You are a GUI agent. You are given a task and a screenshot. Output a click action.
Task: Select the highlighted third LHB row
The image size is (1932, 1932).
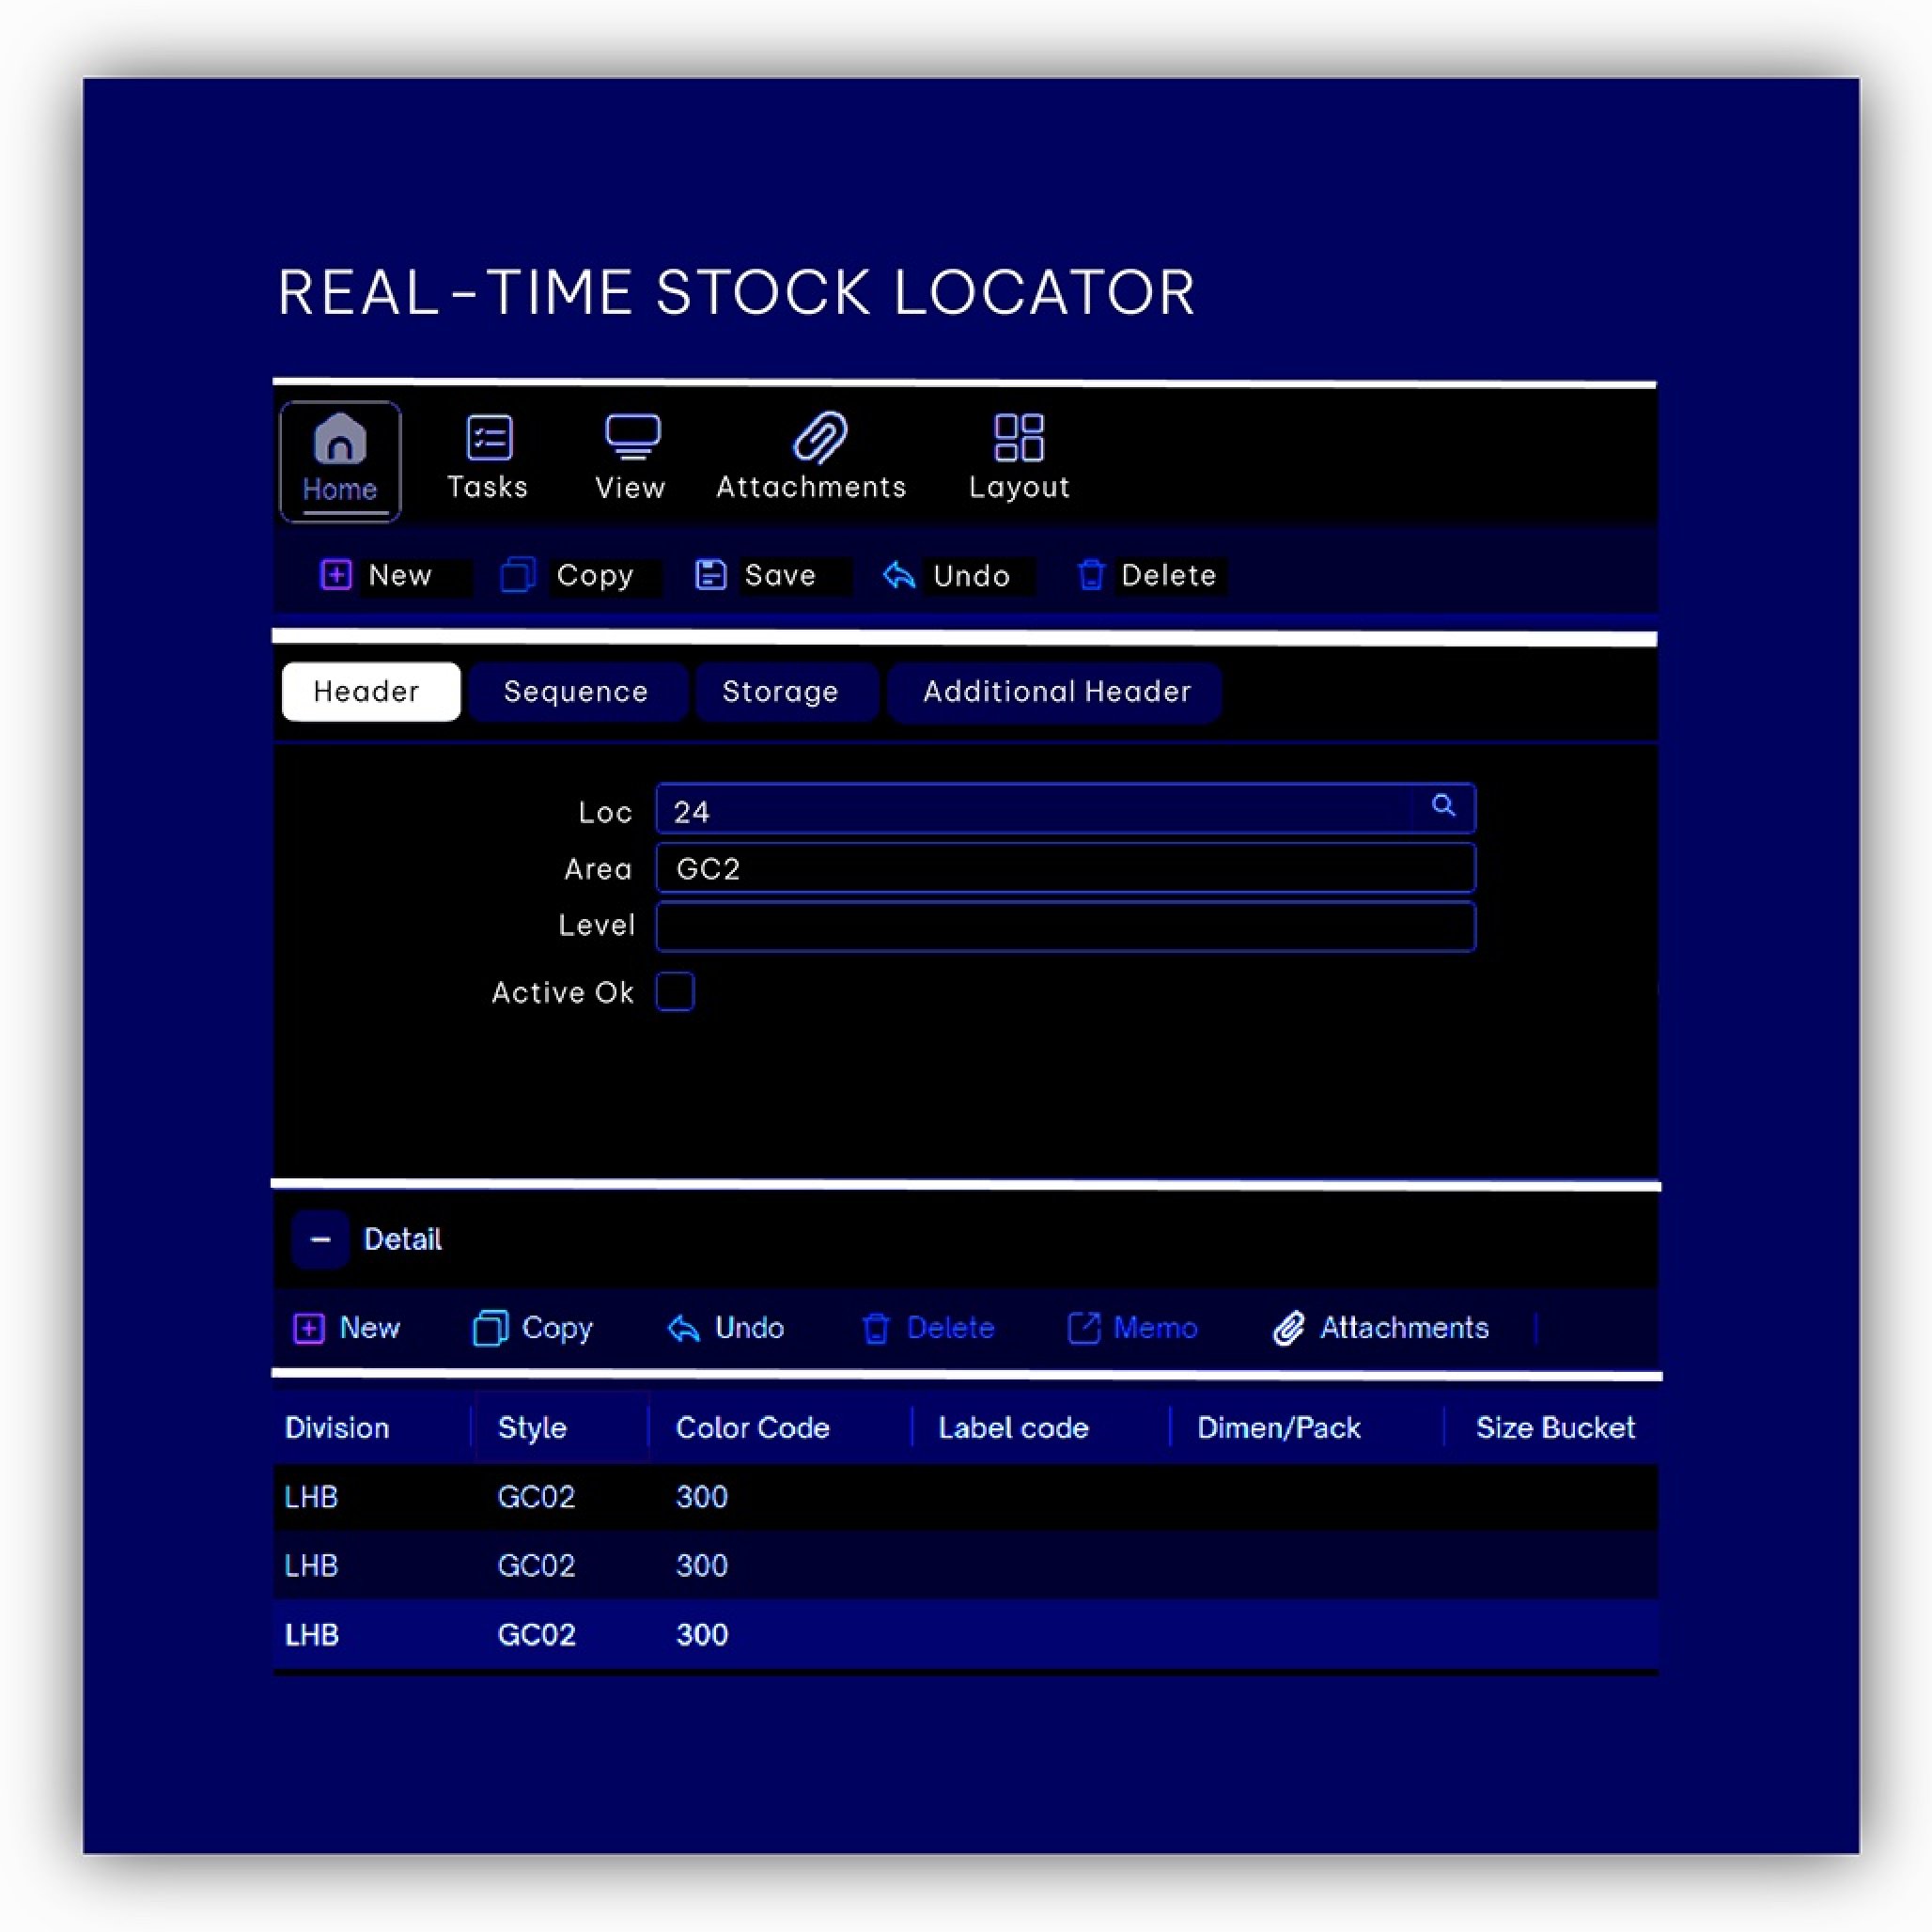click(x=700, y=1634)
